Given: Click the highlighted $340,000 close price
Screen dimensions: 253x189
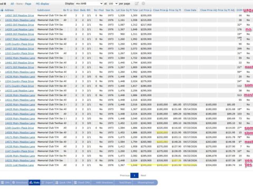Looking at the screenshot, I should click(162, 165).
